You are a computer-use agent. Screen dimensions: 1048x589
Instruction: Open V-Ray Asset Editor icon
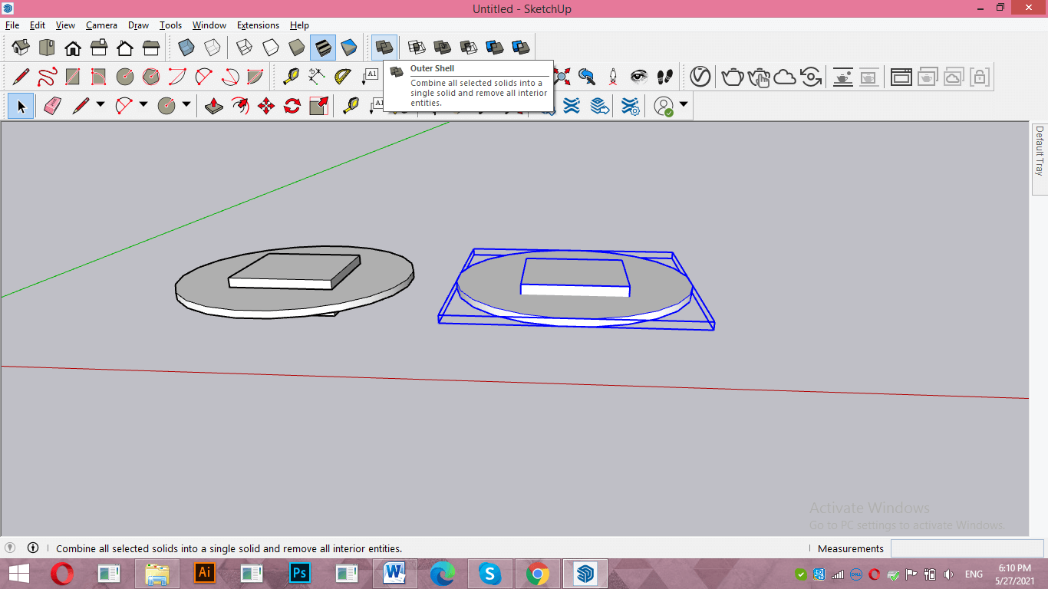coord(700,77)
